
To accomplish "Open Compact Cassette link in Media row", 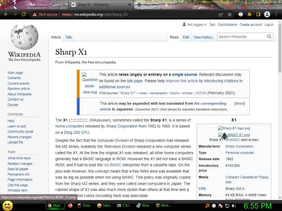I will [x=239, y=177].
